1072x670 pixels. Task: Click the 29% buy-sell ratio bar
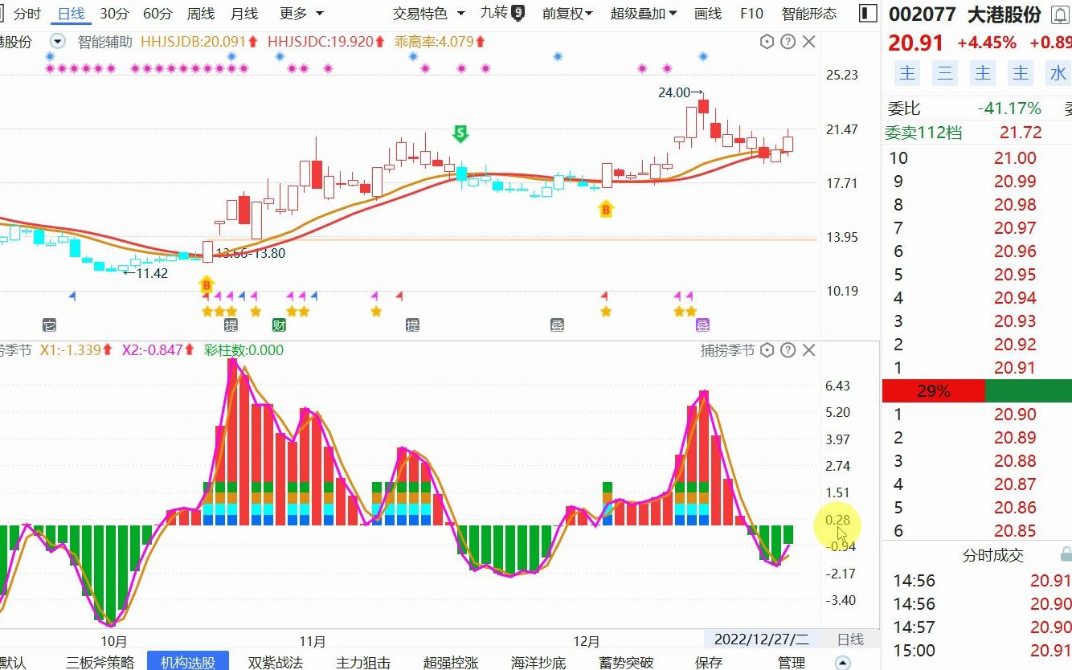[933, 391]
